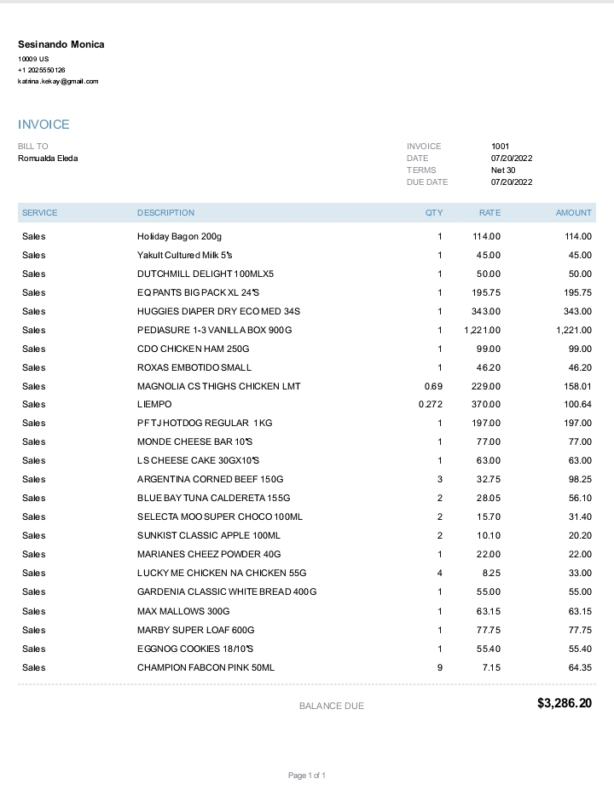Click invoice number 1001
The image size is (614, 796).
click(500, 147)
